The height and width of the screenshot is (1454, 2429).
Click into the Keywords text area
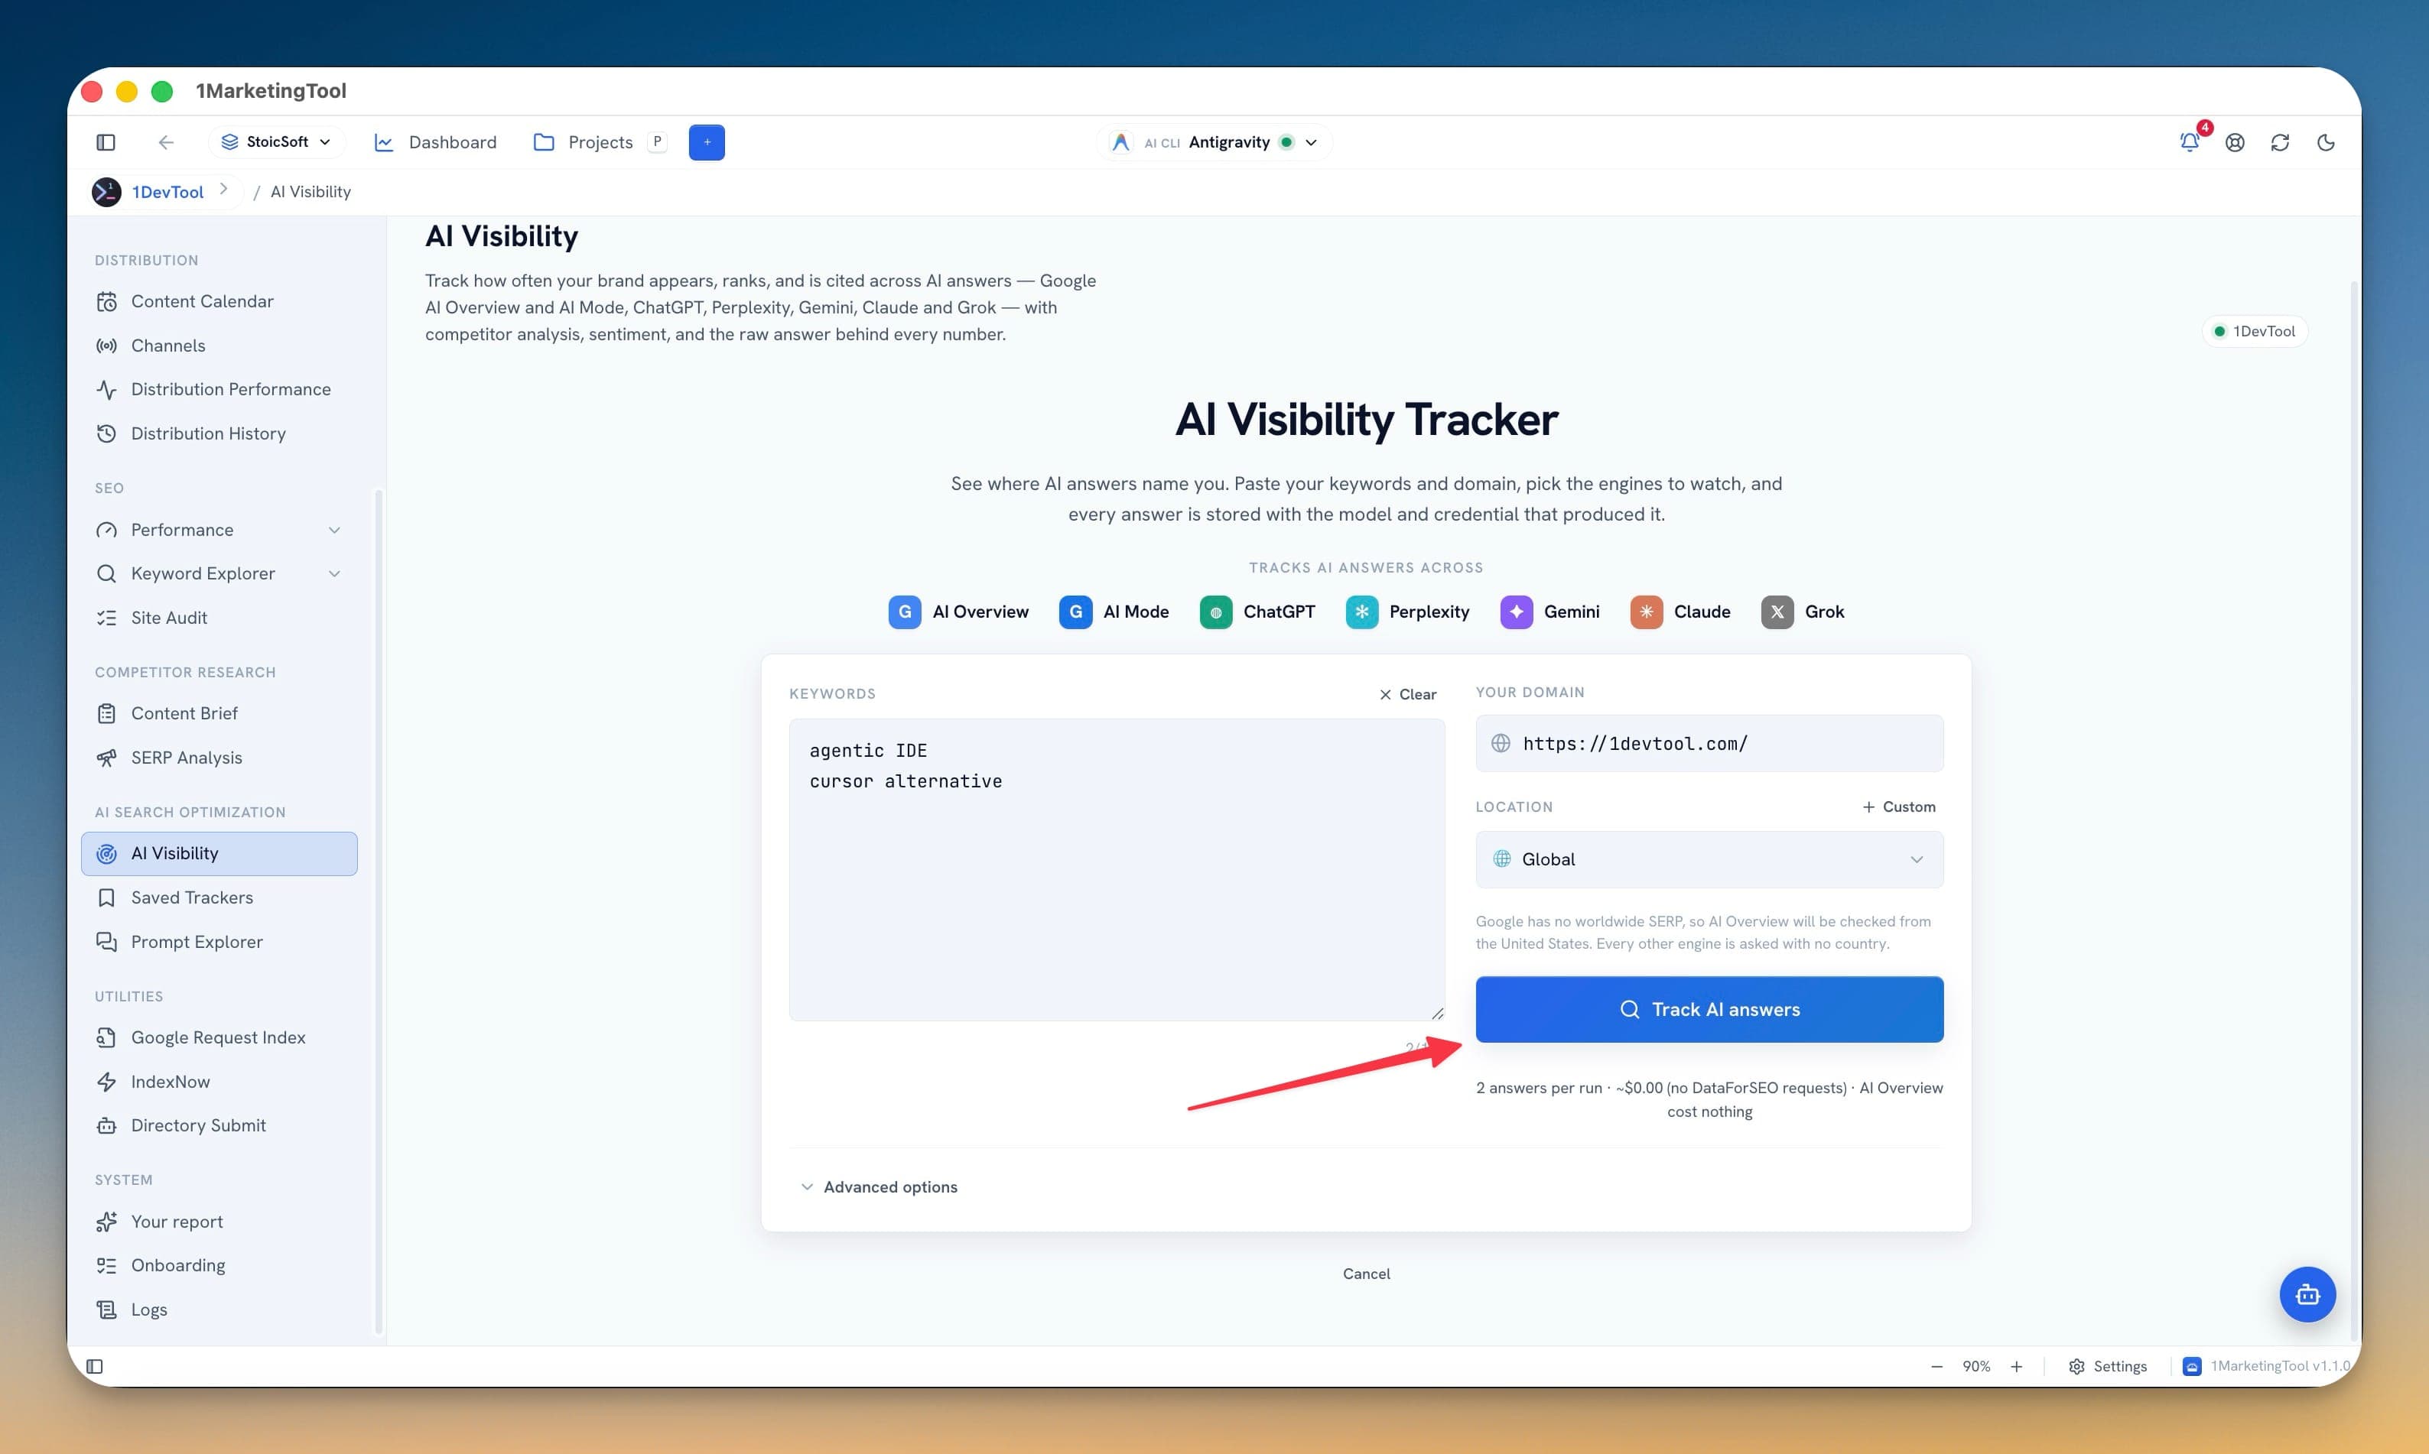[x=1117, y=870]
